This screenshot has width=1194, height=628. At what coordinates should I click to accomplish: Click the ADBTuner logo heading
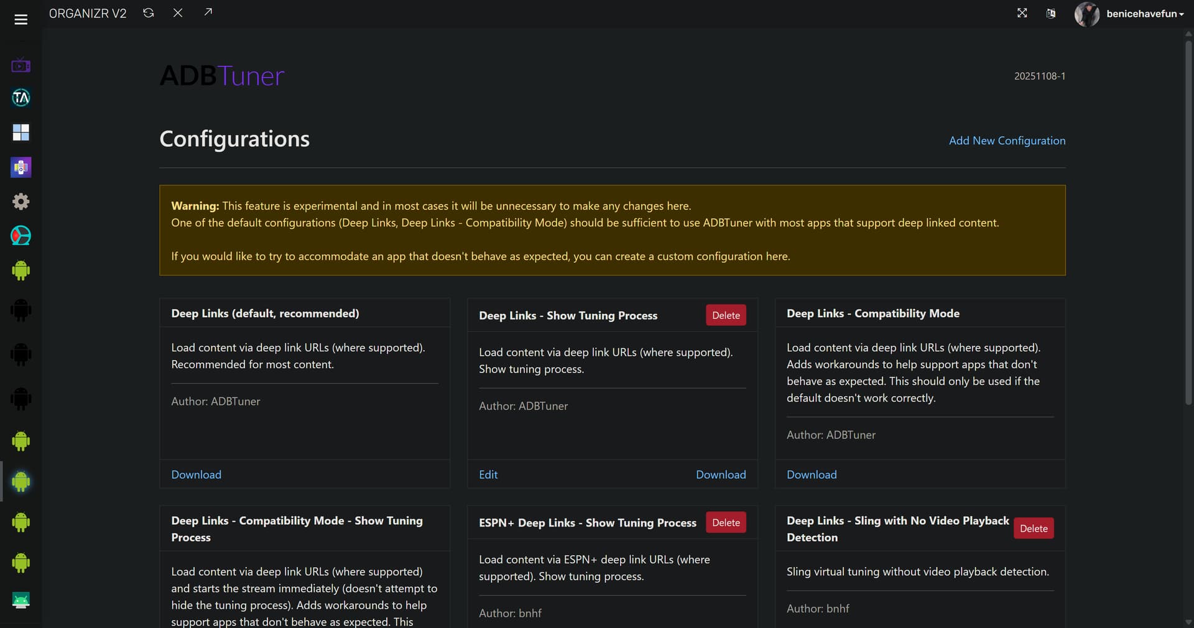222,76
